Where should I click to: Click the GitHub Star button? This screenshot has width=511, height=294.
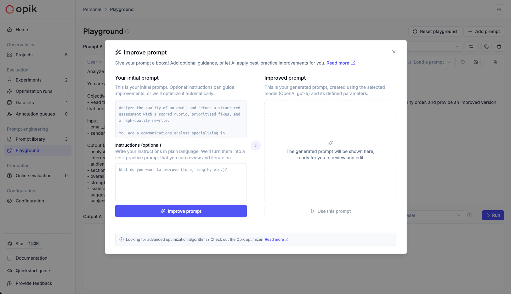pos(24,244)
